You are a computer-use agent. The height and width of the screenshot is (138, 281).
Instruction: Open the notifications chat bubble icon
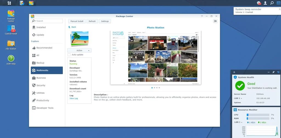tap(258, 3)
